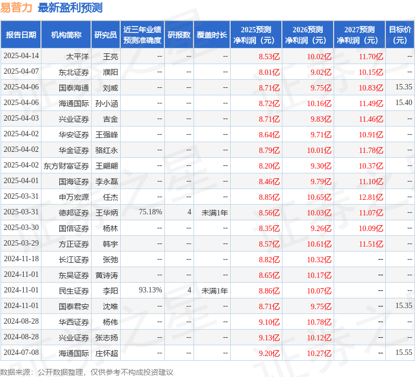
Task: Click researcher 孙小涵
Action: [107, 103]
